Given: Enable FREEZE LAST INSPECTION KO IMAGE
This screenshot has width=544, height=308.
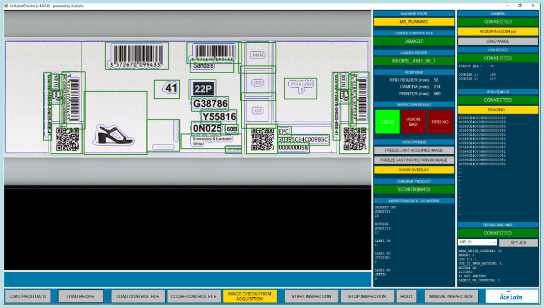Looking at the screenshot, I should (414, 160).
